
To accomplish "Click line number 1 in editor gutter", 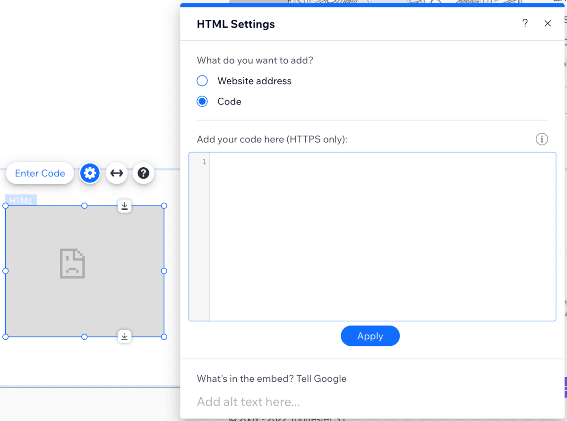I will coord(204,162).
